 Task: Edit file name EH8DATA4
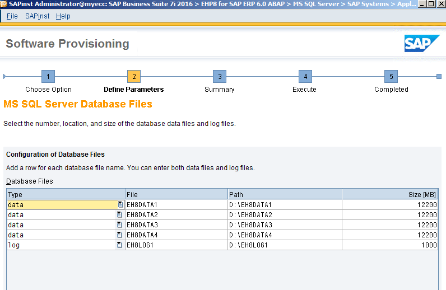[x=176, y=235]
